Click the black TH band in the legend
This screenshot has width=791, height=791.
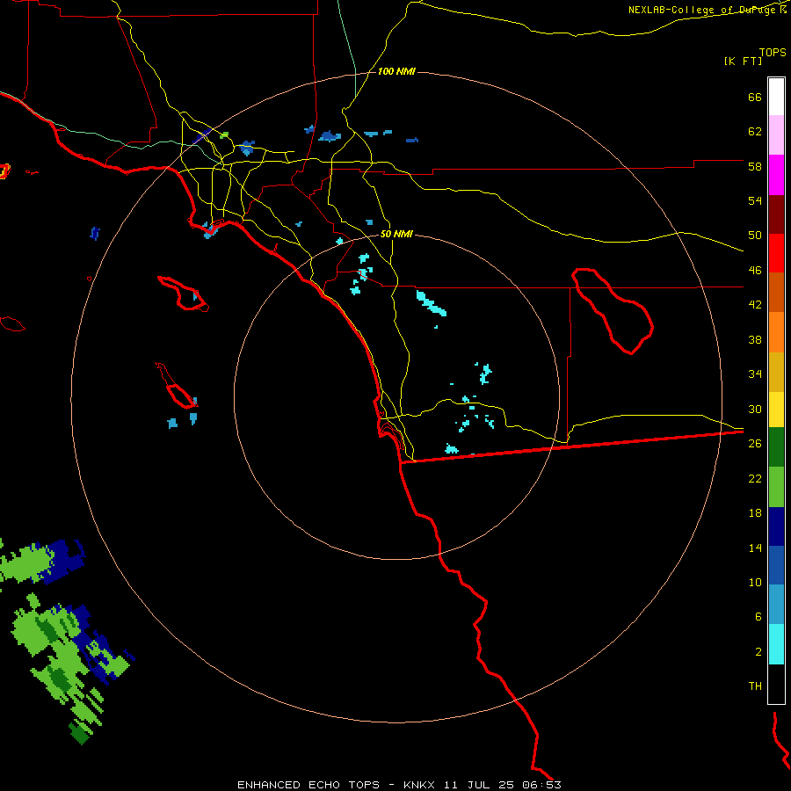[x=776, y=684]
